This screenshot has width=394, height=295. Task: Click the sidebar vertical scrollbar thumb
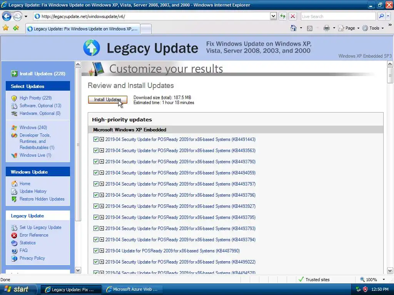pyautogui.click(x=78, y=144)
